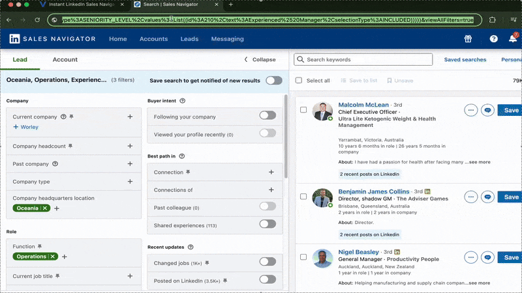Click Past company help info icon
This screenshot has width=522, height=293.
(x=55, y=164)
